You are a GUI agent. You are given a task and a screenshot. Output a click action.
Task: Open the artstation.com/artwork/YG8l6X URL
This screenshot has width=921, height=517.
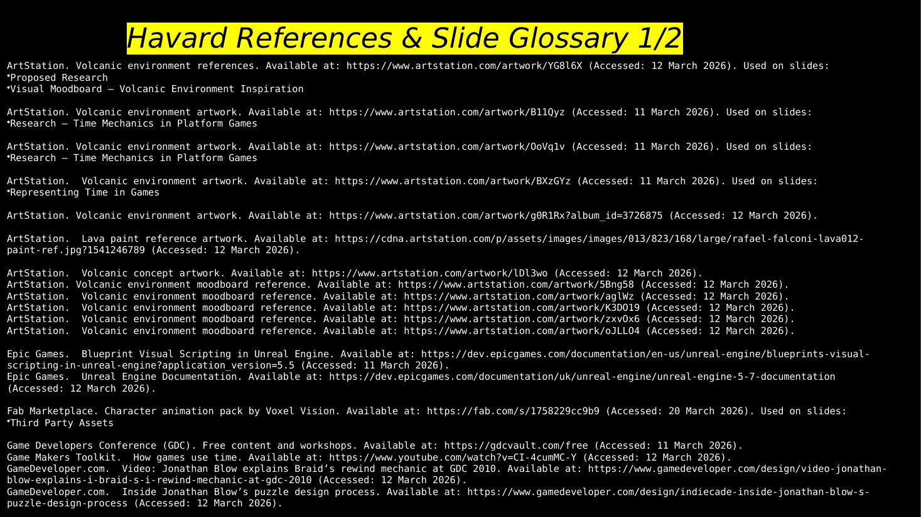(x=465, y=66)
